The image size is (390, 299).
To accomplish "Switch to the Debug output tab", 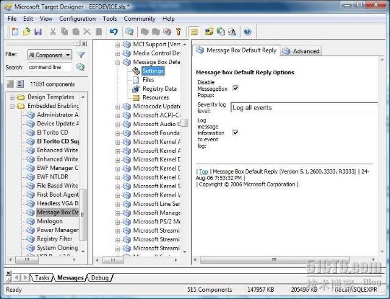I will [100, 278].
